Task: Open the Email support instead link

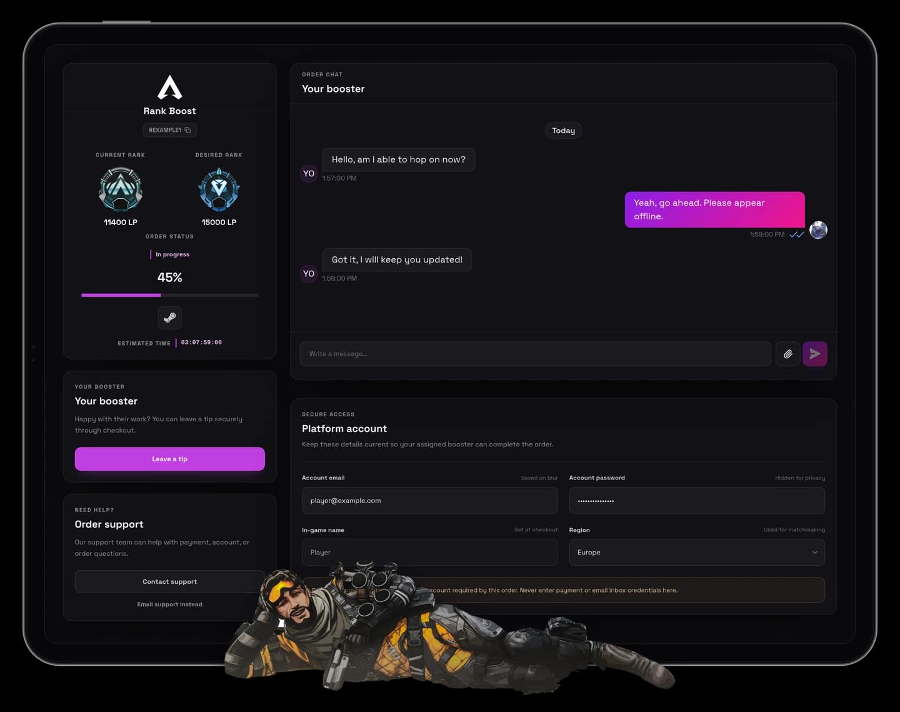Action: coord(169,604)
